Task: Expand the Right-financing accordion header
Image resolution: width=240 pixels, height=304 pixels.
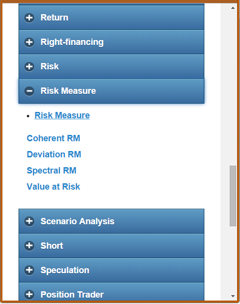Action: click(x=112, y=42)
